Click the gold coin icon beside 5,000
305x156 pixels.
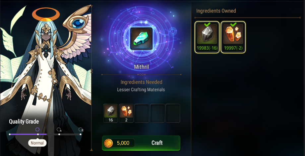click(108, 143)
